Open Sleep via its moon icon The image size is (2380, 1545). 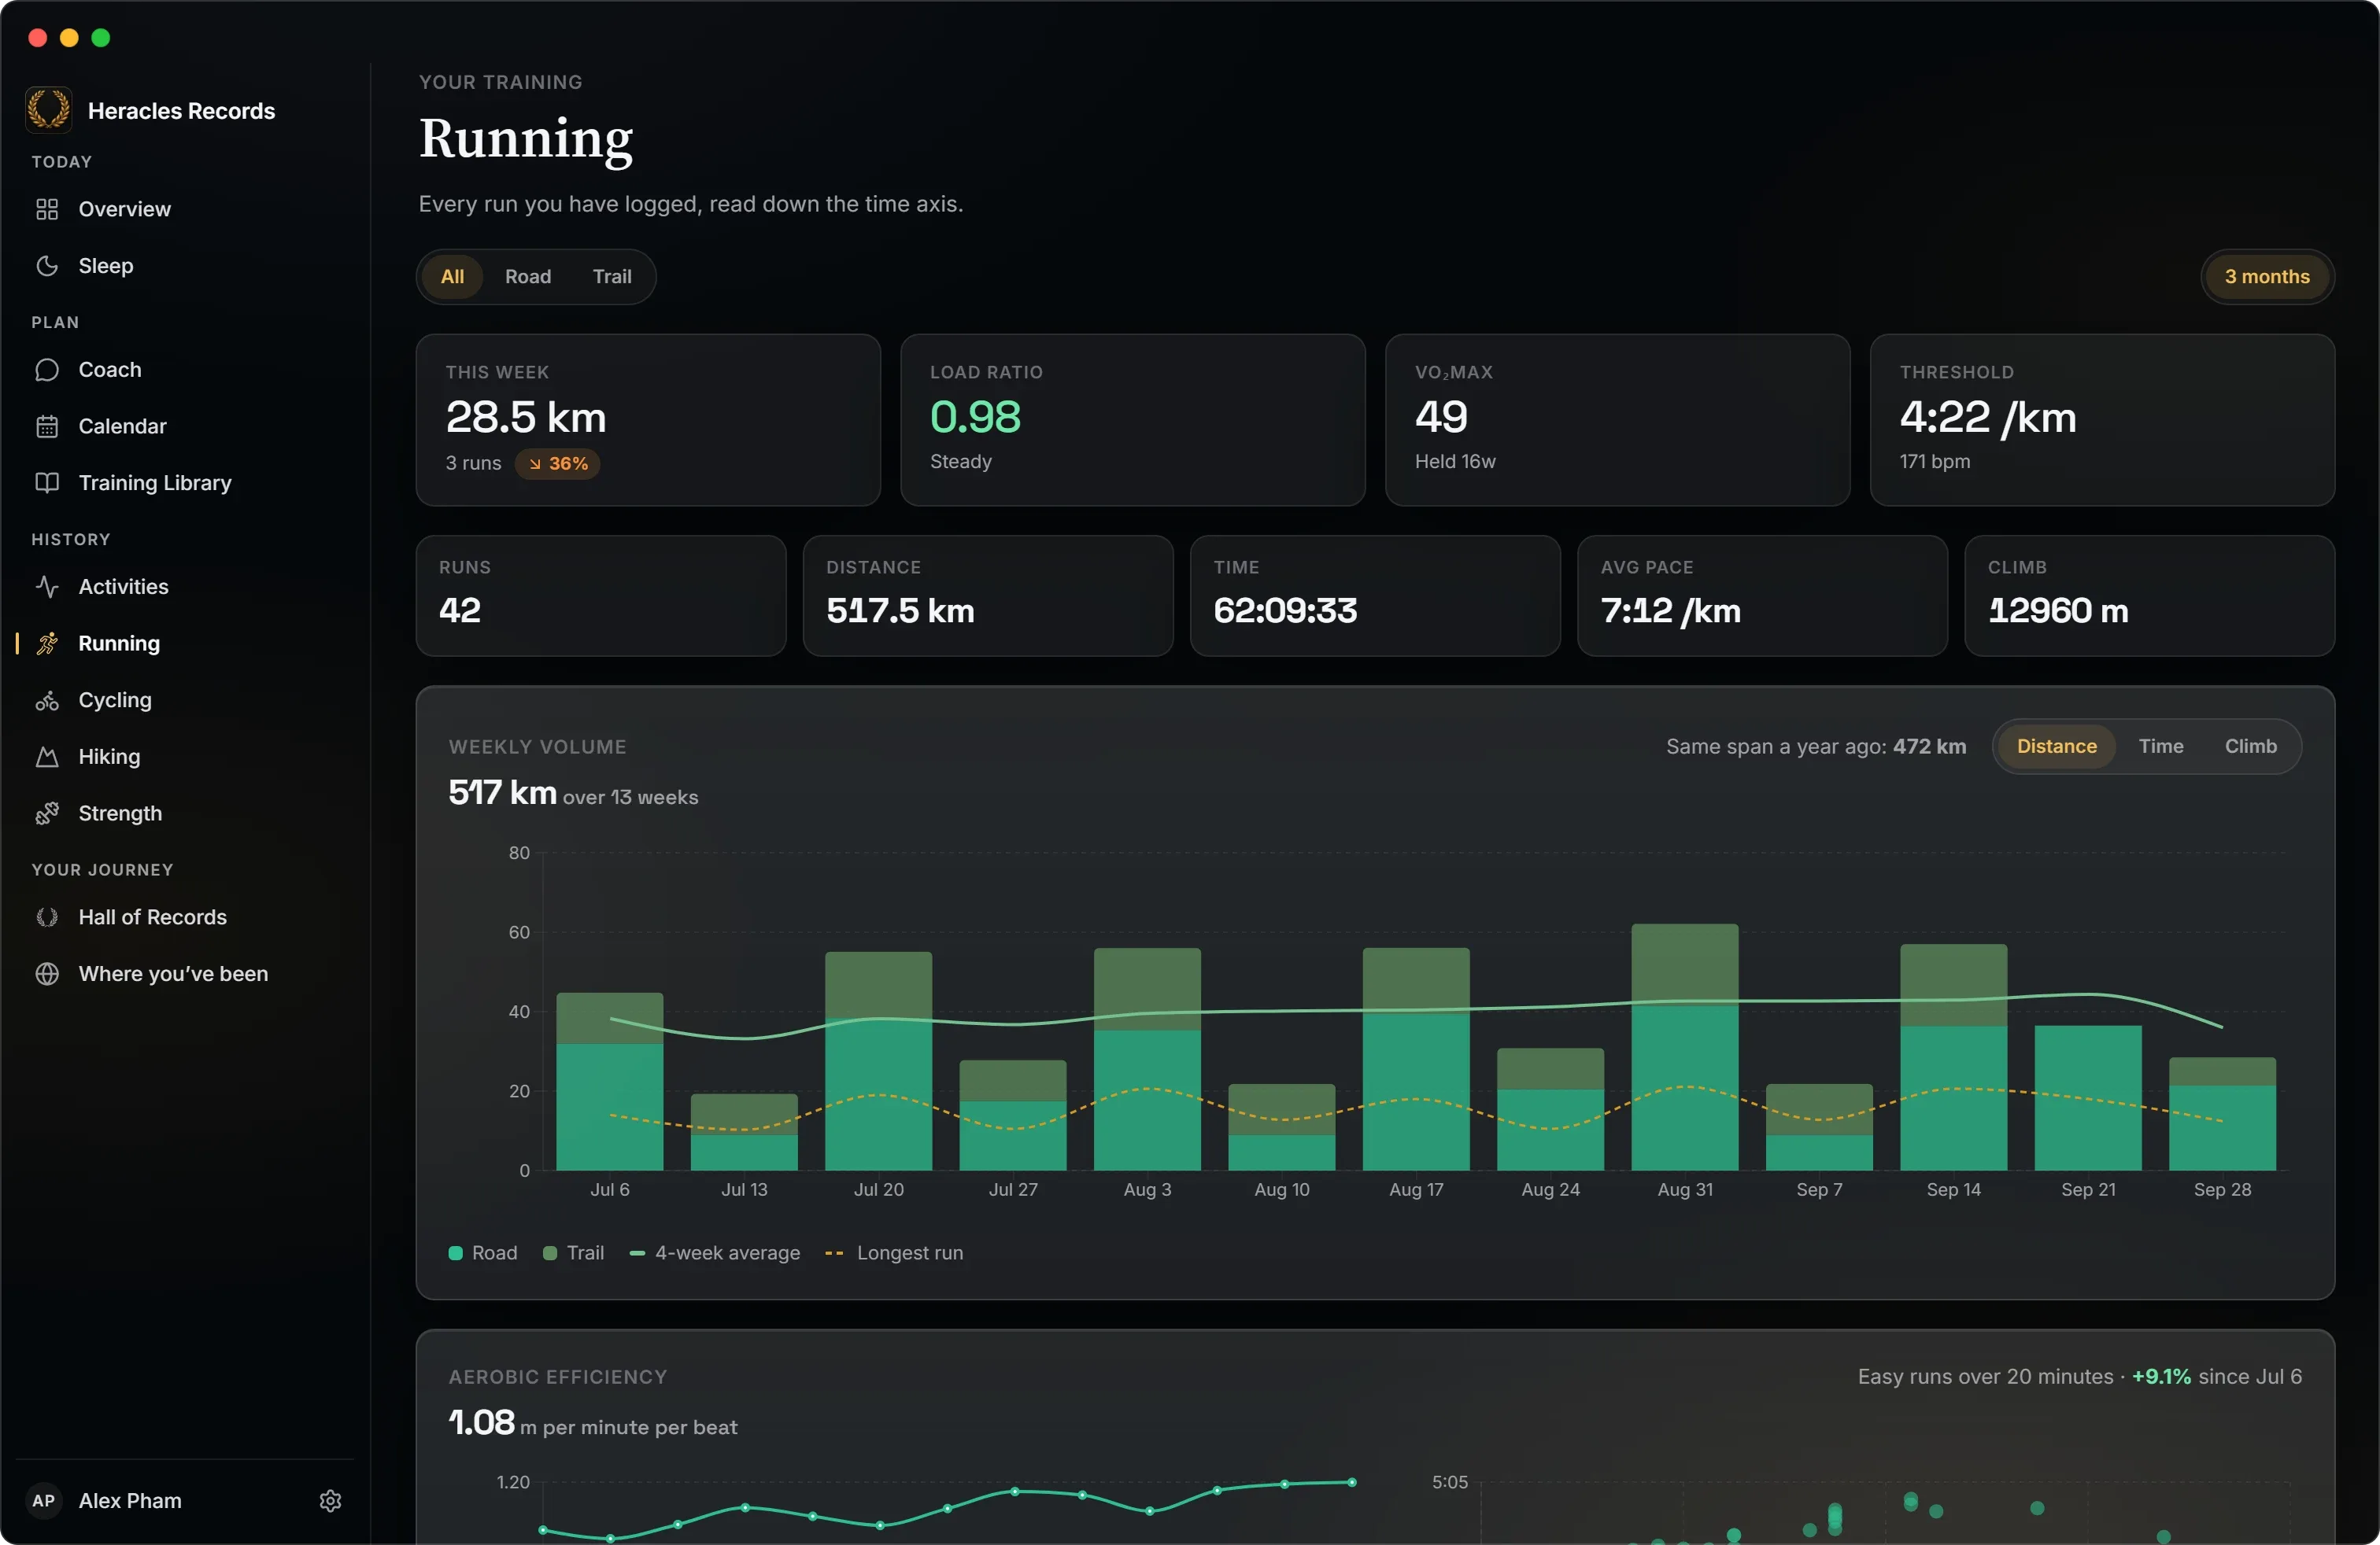click(47, 266)
